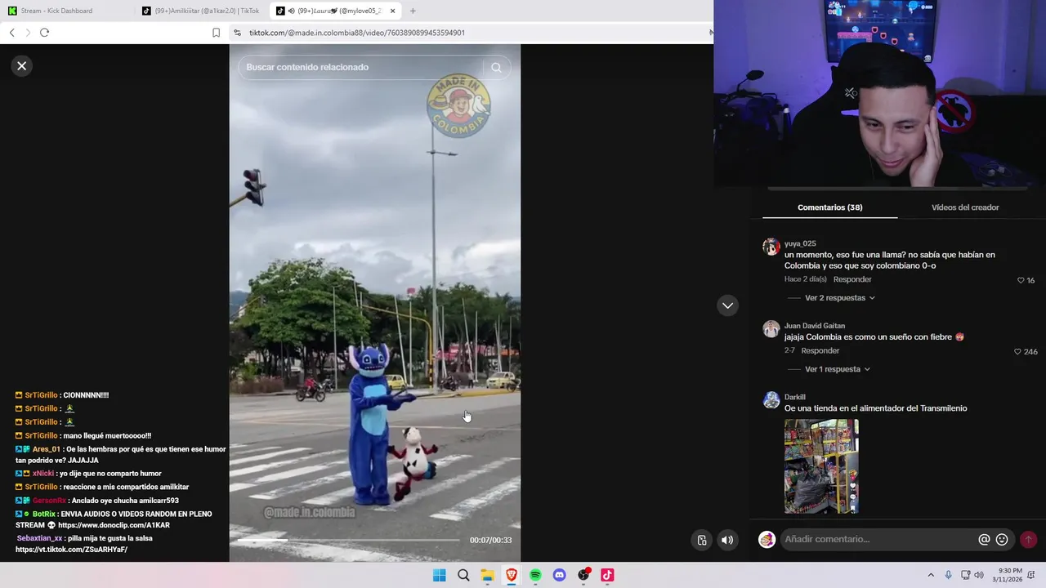The image size is (1046, 588).
Task: Click 'Hace 2 día(s)' timestamp text
Action: click(x=806, y=279)
